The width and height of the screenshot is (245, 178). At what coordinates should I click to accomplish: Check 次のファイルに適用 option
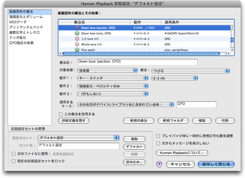[x=14, y=154]
